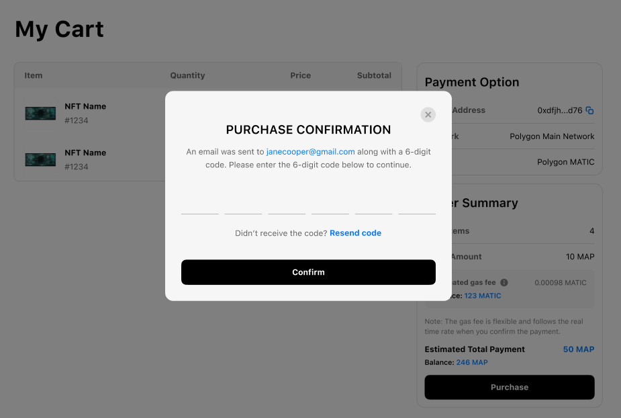The width and height of the screenshot is (621, 418).
Task: Focus the second code digit field
Action: tap(243, 204)
